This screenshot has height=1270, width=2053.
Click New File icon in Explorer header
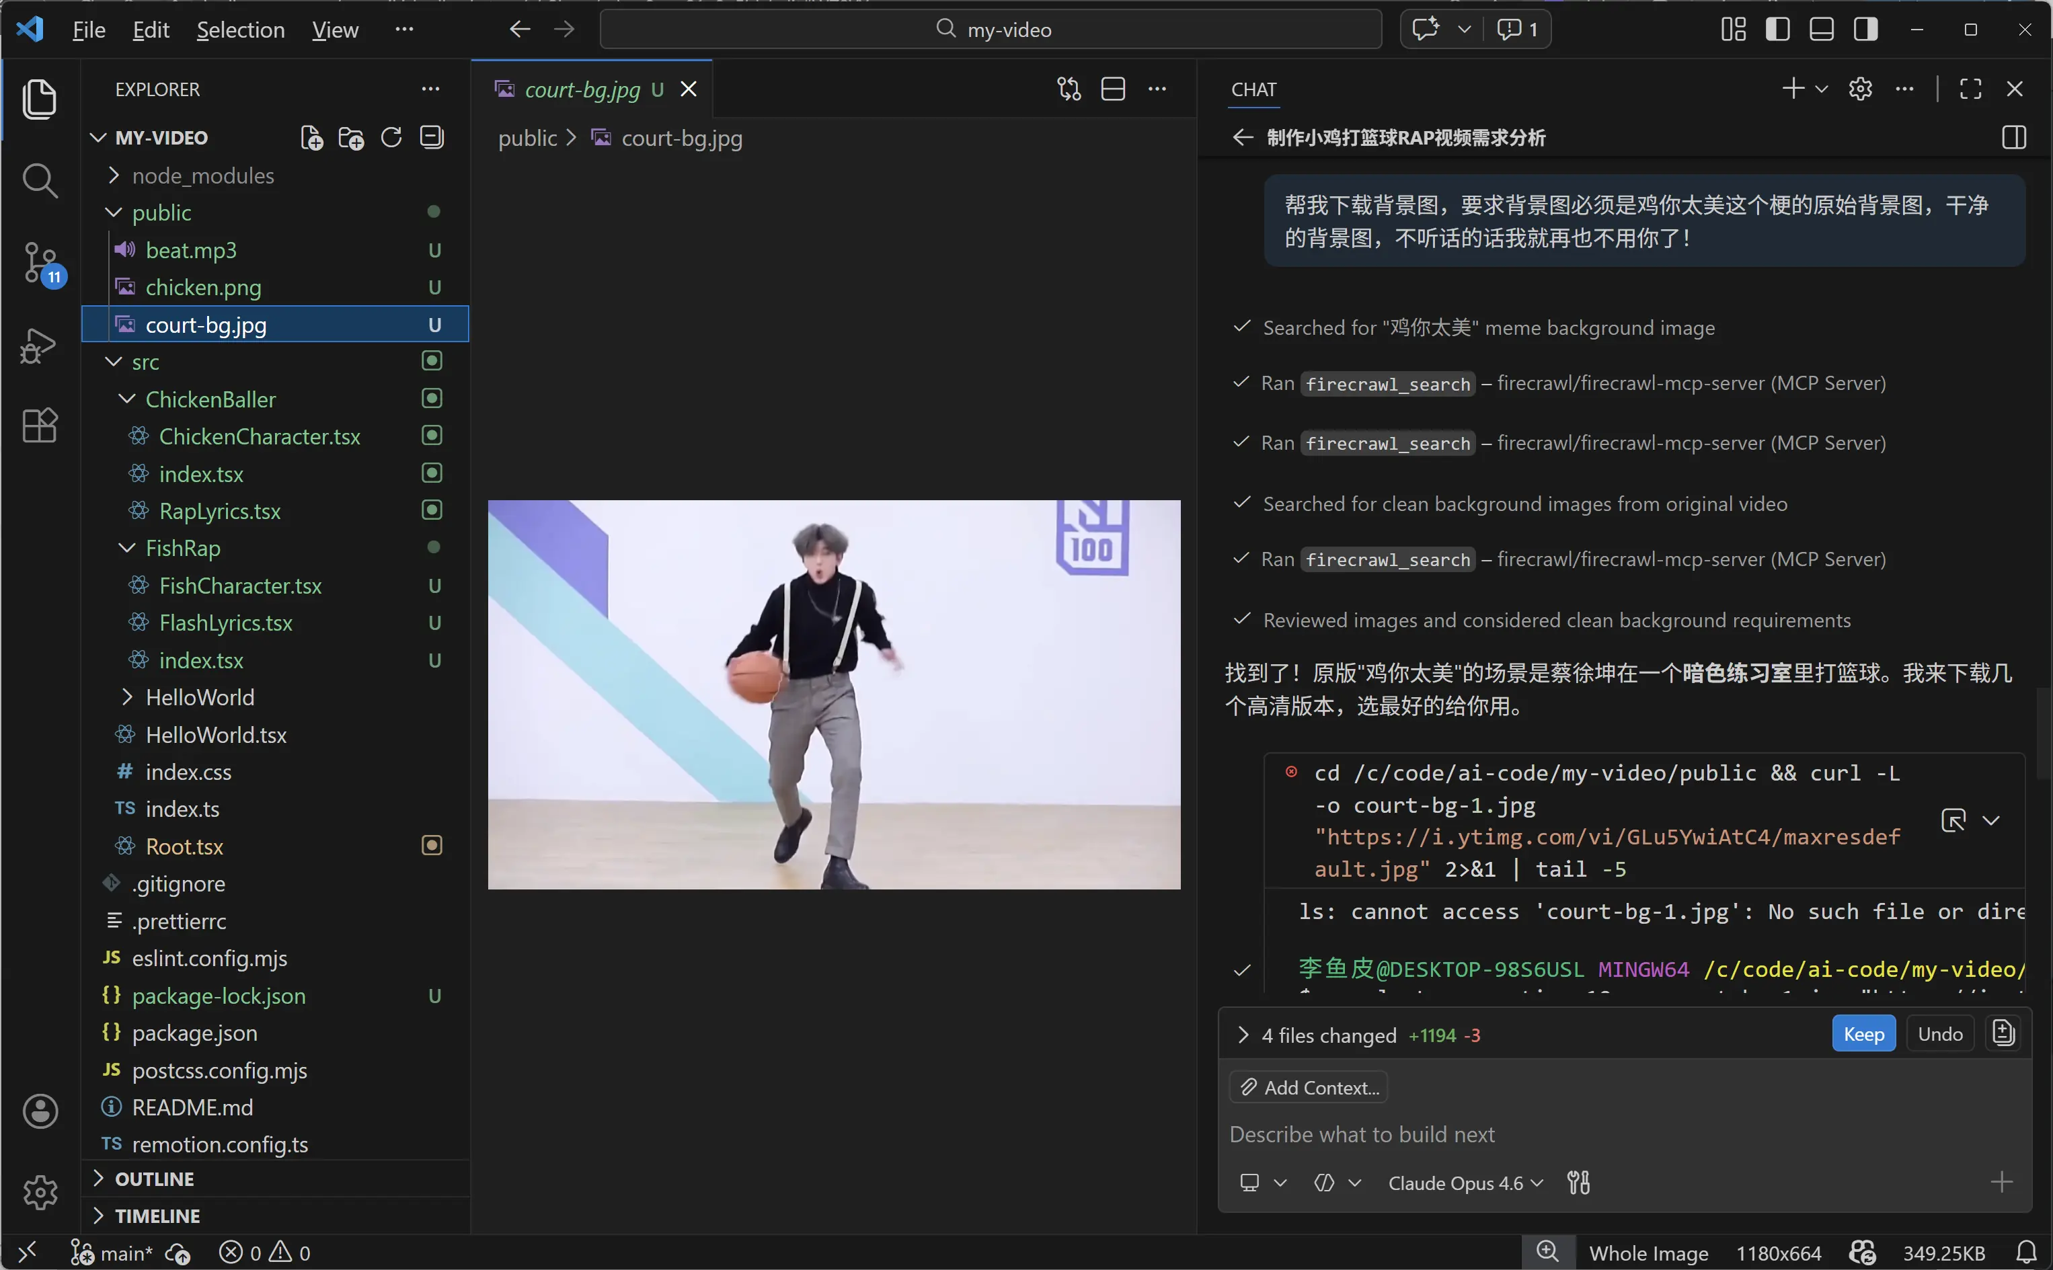(x=311, y=138)
